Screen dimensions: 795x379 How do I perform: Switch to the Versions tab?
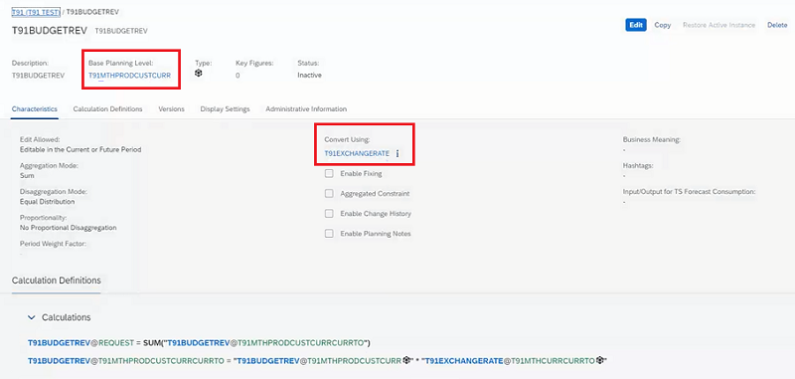click(171, 109)
